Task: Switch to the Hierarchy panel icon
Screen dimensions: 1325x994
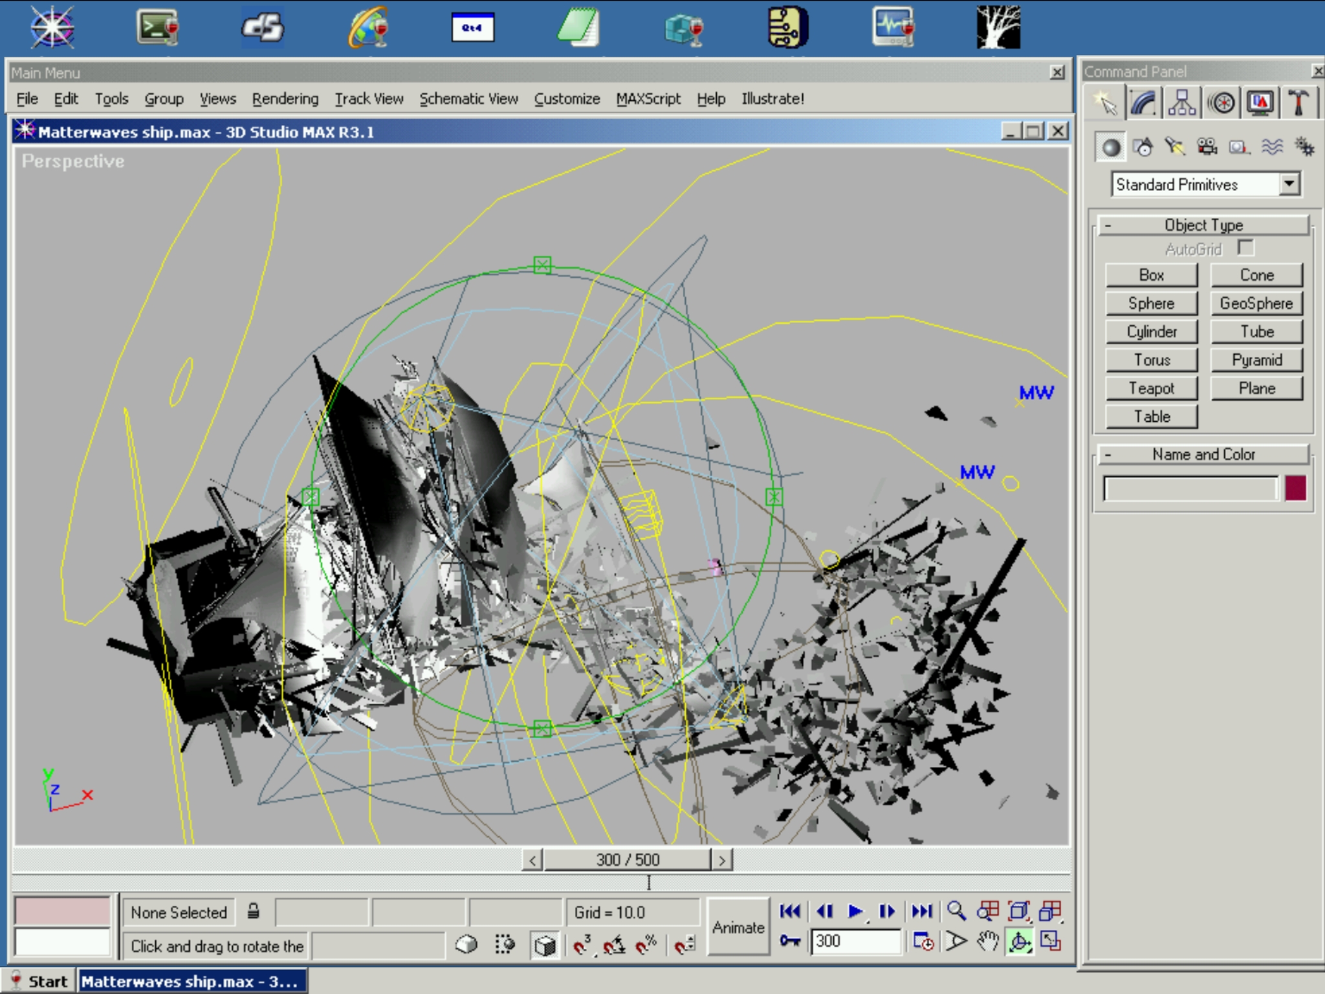Action: coord(1182,104)
